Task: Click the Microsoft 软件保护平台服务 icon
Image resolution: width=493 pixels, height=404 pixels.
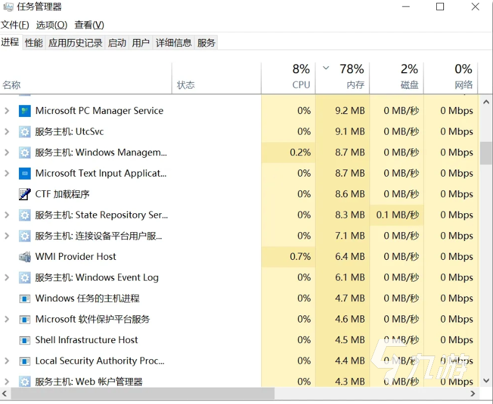Action: (x=24, y=319)
